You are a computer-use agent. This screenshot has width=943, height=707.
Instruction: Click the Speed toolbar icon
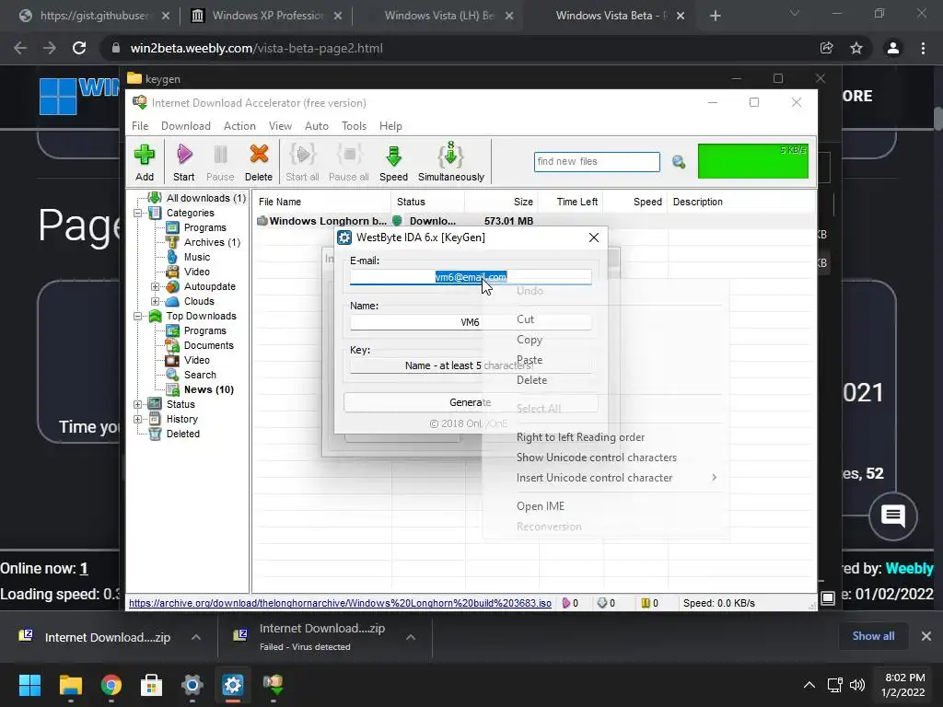click(x=393, y=162)
